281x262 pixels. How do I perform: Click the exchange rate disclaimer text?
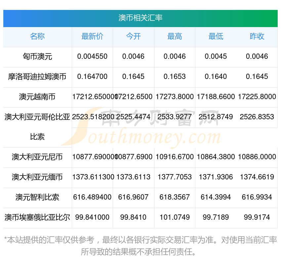pos(140,245)
